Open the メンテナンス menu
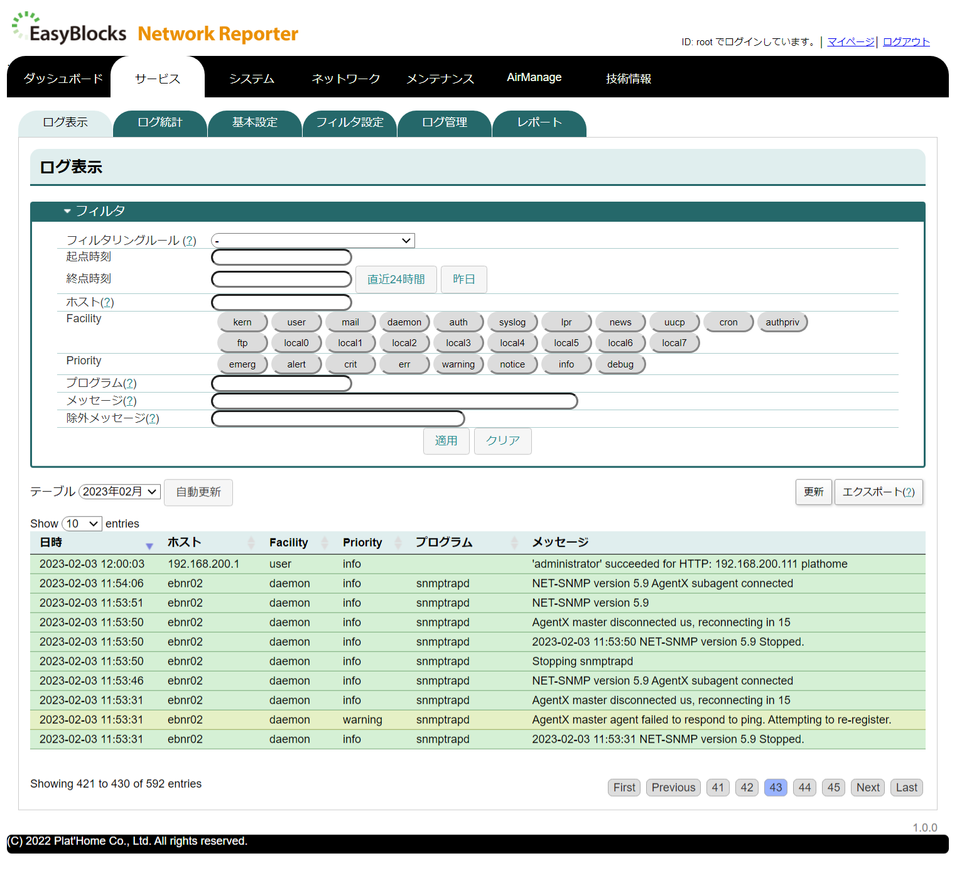957x892 pixels. (440, 79)
